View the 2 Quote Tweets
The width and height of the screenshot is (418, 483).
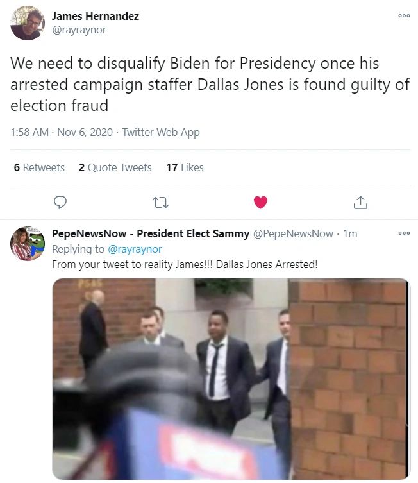[x=115, y=167]
